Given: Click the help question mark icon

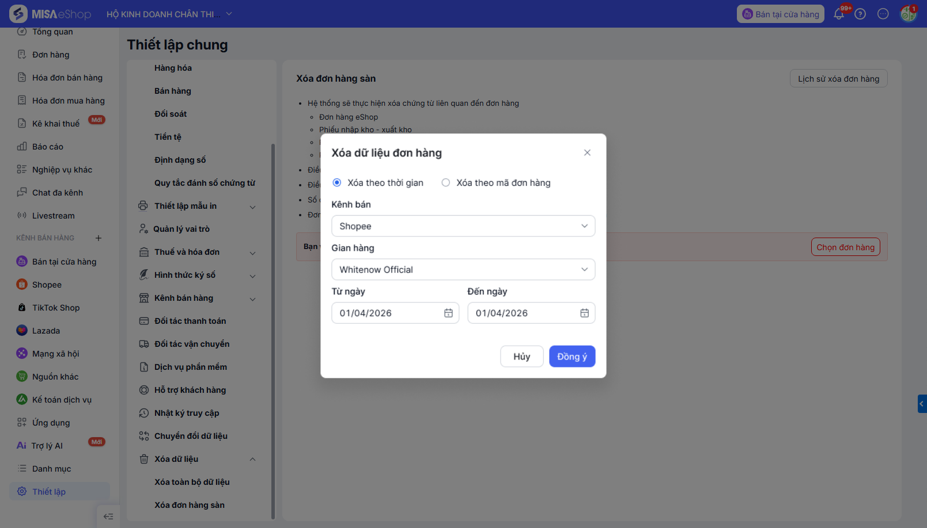Looking at the screenshot, I should [860, 14].
